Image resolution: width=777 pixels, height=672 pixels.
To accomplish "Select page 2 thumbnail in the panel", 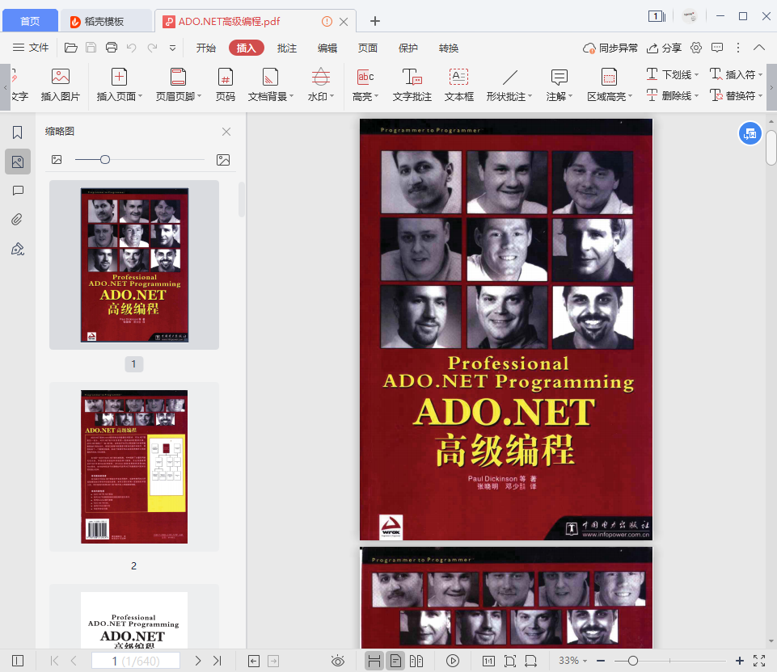I will (x=133, y=466).
